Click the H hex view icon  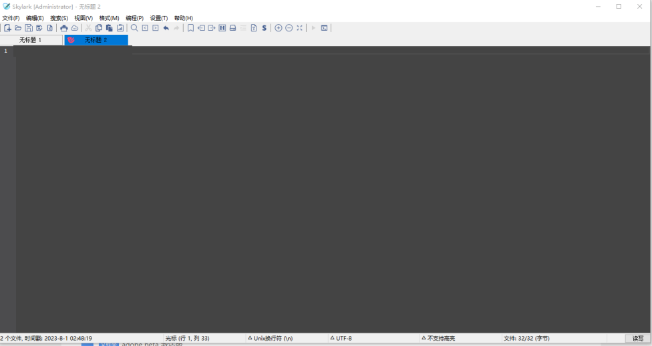pyautogui.click(x=222, y=28)
